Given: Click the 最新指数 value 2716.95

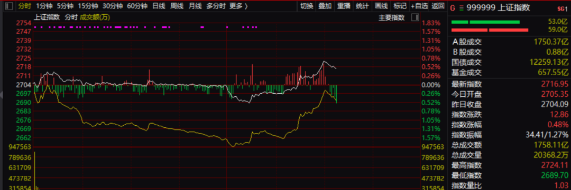Looking at the screenshot, I should click(555, 85).
